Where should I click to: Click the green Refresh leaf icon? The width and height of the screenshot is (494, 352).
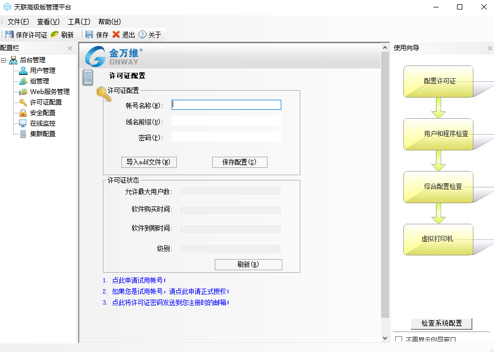tap(54, 34)
